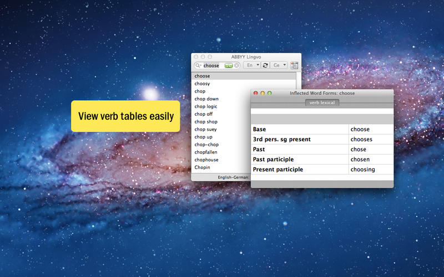
Task: Select 'chop down' in the word list
Action: tap(206, 99)
